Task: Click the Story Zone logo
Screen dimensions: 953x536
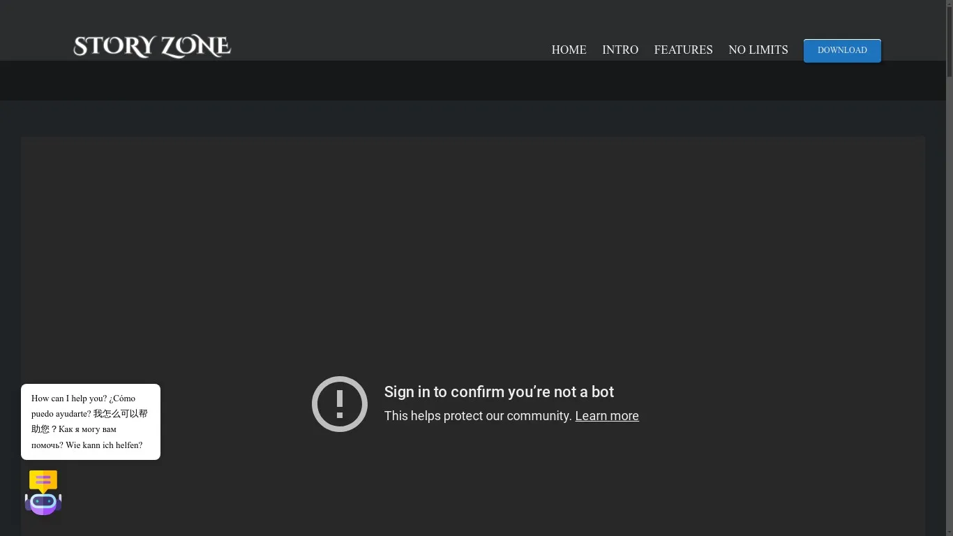Action: point(152,47)
